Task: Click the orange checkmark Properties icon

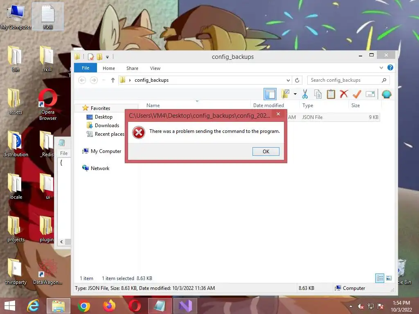Action: (x=357, y=94)
